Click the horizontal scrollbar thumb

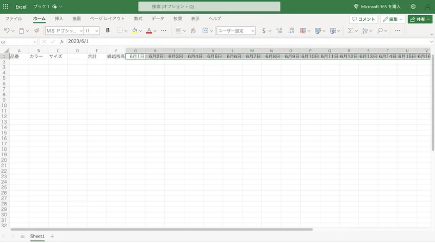pos(161,230)
